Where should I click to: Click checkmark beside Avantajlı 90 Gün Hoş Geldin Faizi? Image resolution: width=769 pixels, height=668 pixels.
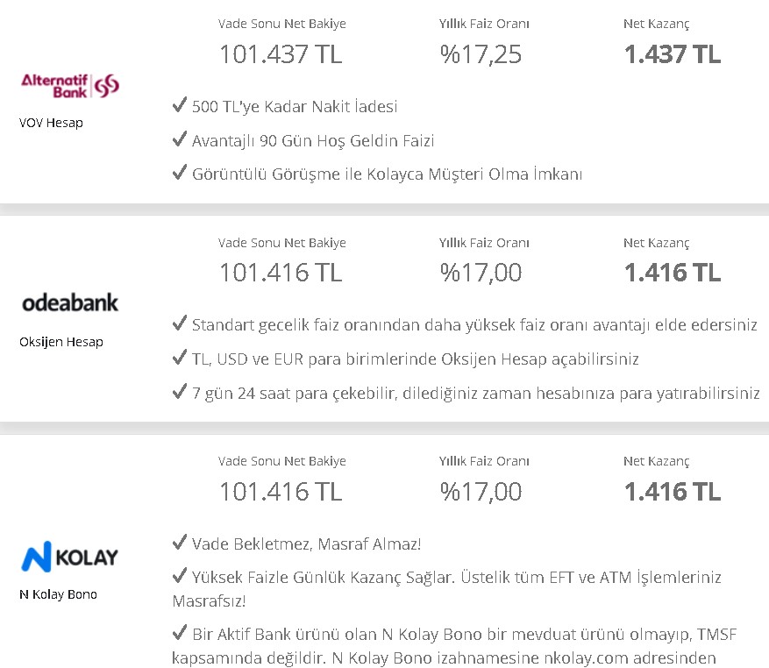tap(180, 139)
